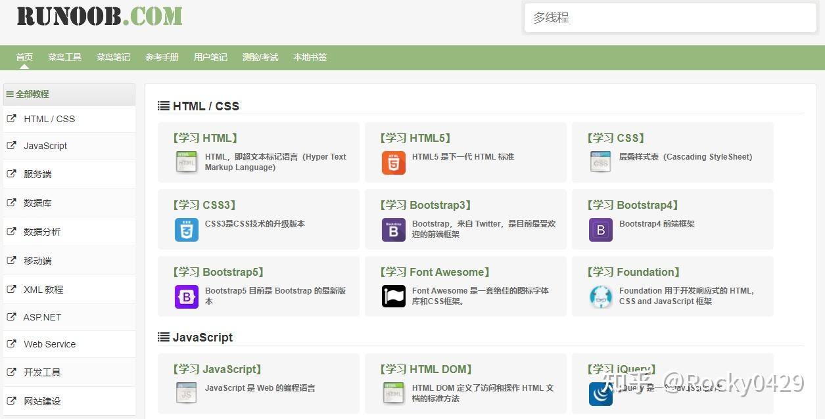Select ASP.NET in the sidebar
Image resolution: width=825 pixels, height=419 pixels.
coord(42,317)
